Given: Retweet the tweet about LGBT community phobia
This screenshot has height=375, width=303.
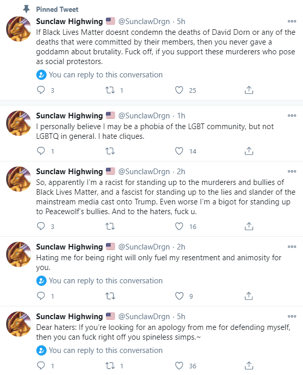Looking at the screenshot, I should tap(110, 151).
